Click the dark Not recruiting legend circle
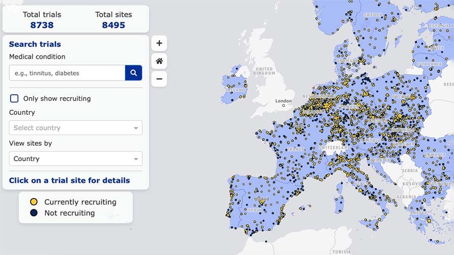This screenshot has width=454, height=255. tap(34, 213)
